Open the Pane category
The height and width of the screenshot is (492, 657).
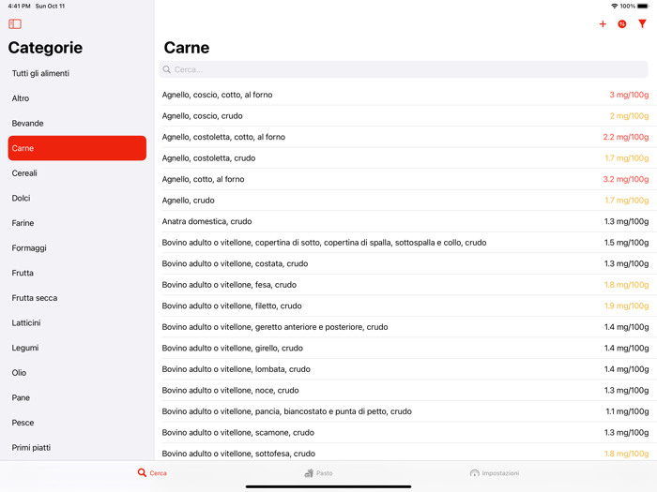point(77,398)
